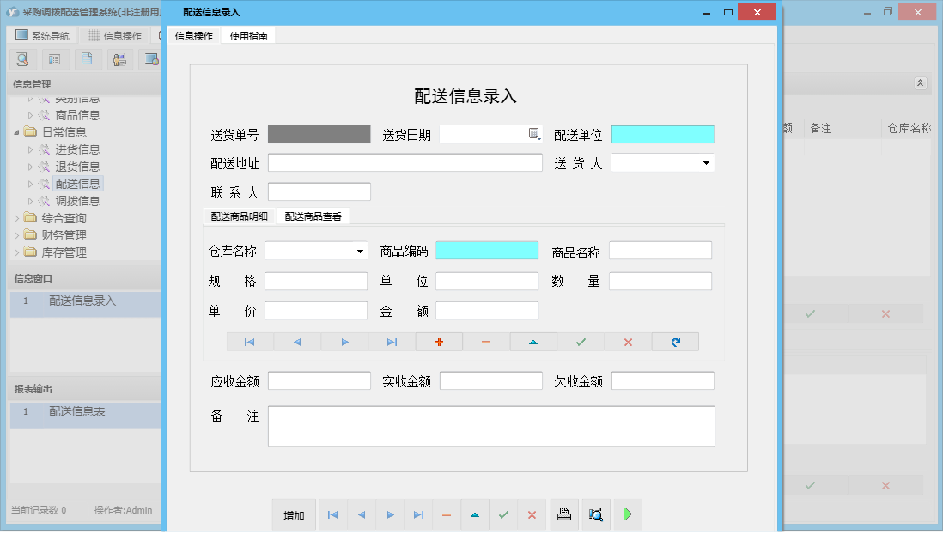
Task: Add a product detail row with the plus icon
Action: tap(439, 342)
